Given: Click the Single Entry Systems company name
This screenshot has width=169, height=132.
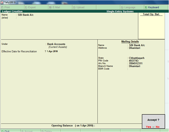Looking at the screenshot, I should [120, 11].
